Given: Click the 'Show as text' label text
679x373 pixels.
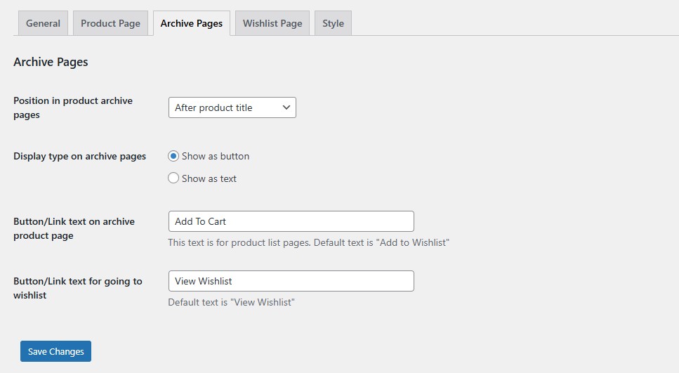Looking at the screenshot, I should coord(209,178).
